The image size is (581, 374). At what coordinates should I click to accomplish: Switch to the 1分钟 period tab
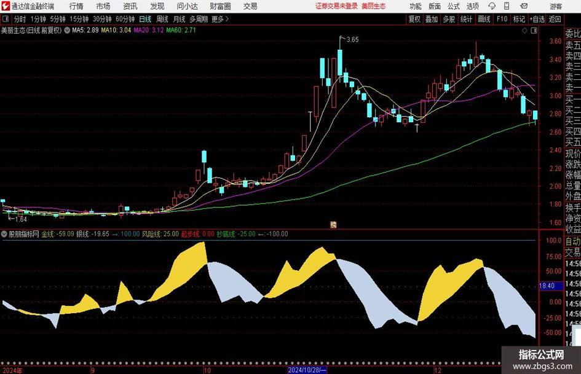(38, 19)
